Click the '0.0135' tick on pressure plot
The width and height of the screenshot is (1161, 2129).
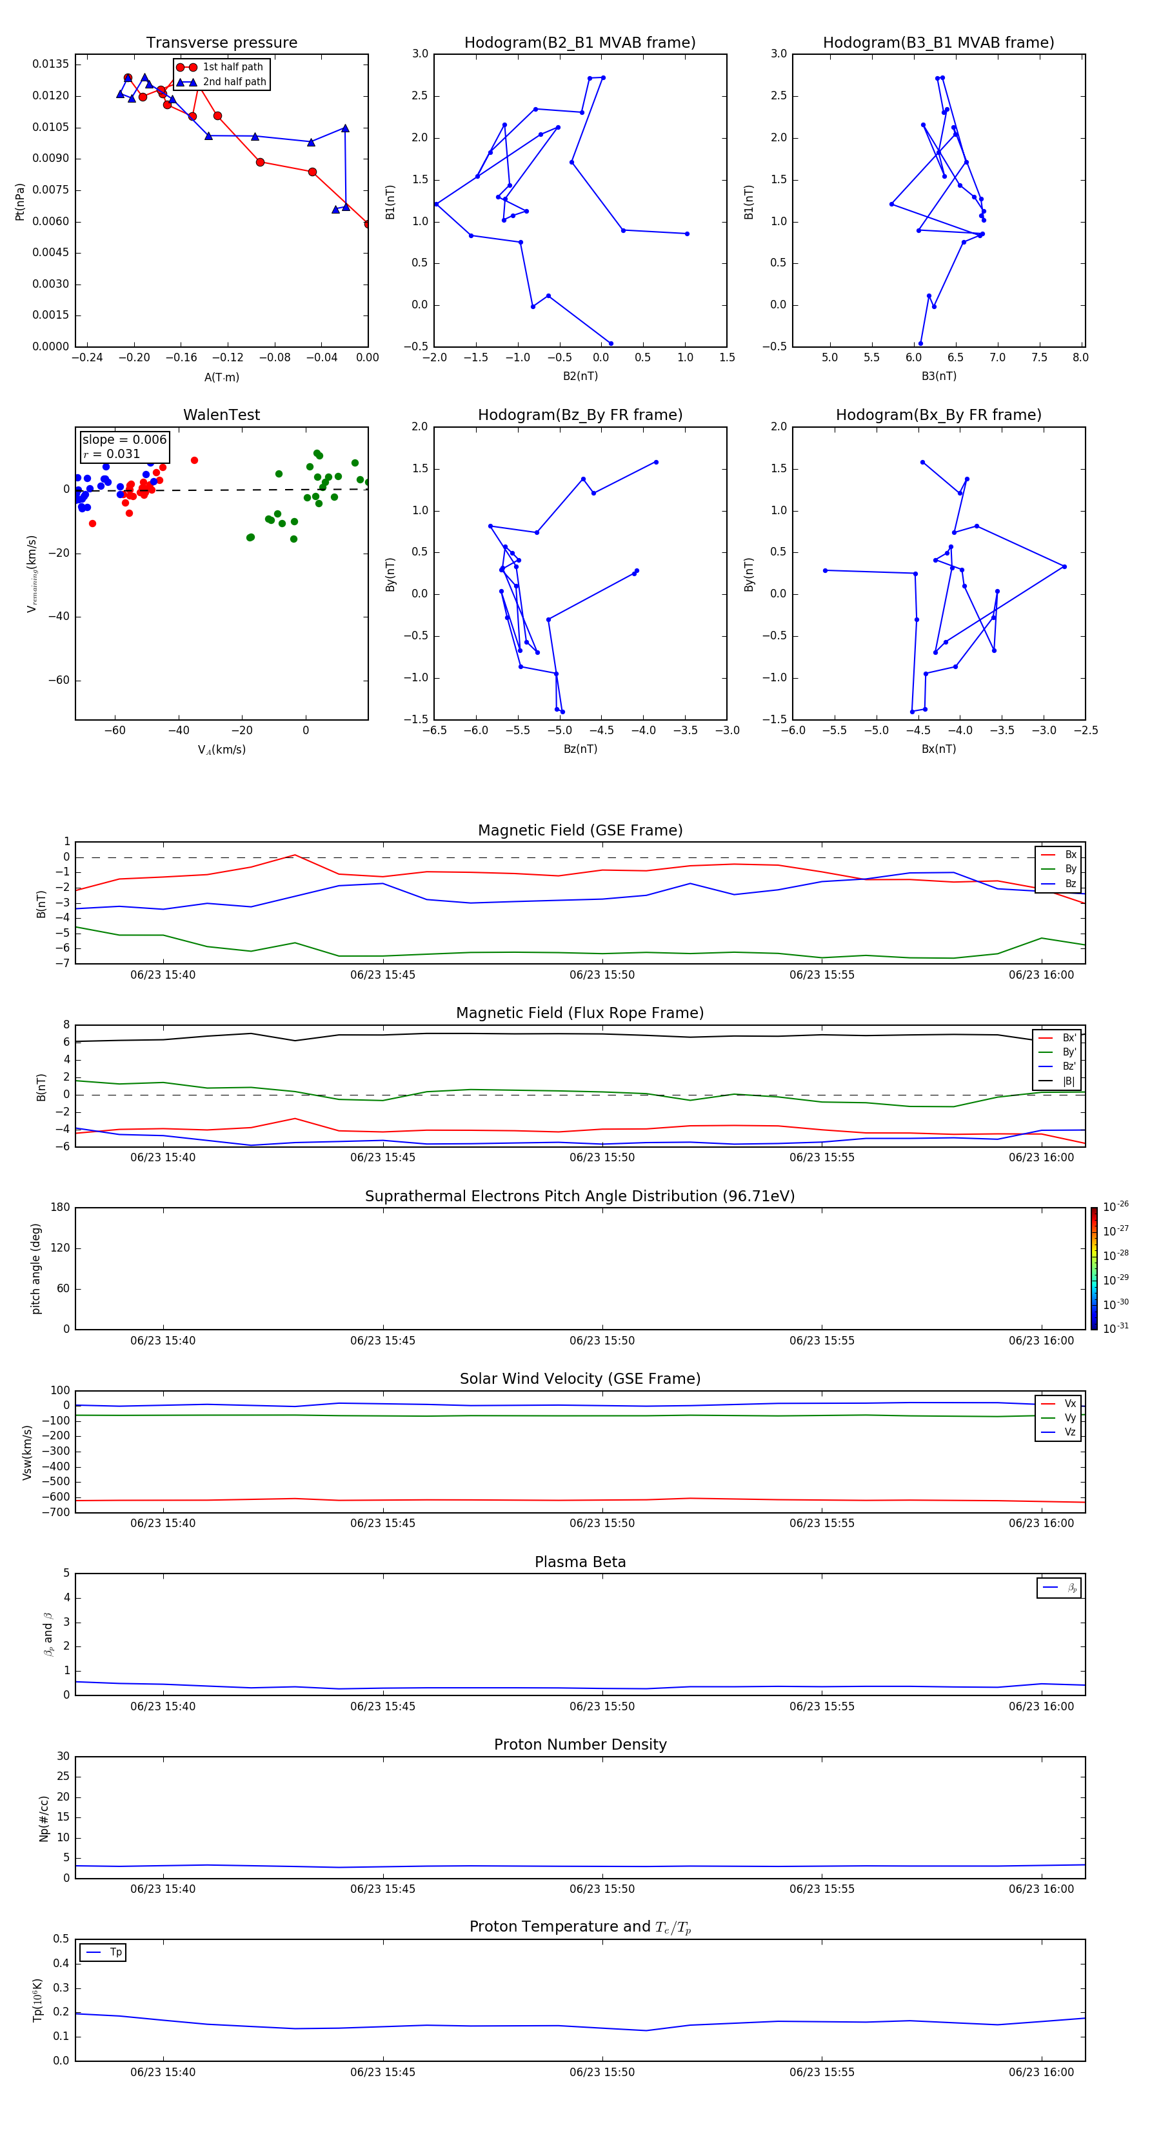[x=50, y=65]
